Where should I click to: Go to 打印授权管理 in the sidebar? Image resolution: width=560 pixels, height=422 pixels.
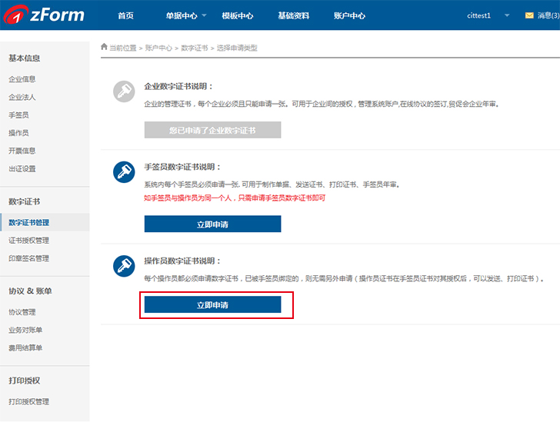click(28, 401)
